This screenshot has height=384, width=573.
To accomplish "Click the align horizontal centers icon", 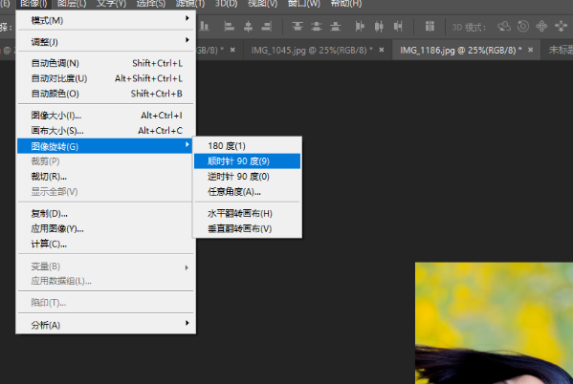I will point(248,27).
